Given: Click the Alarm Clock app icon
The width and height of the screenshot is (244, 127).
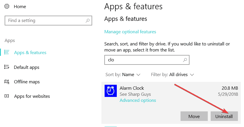Looking at the screenshot, I should click(111, 91).
